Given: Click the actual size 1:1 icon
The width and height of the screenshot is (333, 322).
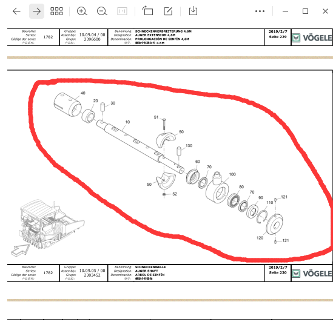Looking at the screenshot, I should pyautogui.click(x=122, y=11).
